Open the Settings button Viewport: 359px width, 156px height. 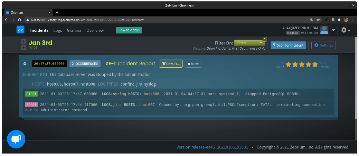(x=323, y=45)
